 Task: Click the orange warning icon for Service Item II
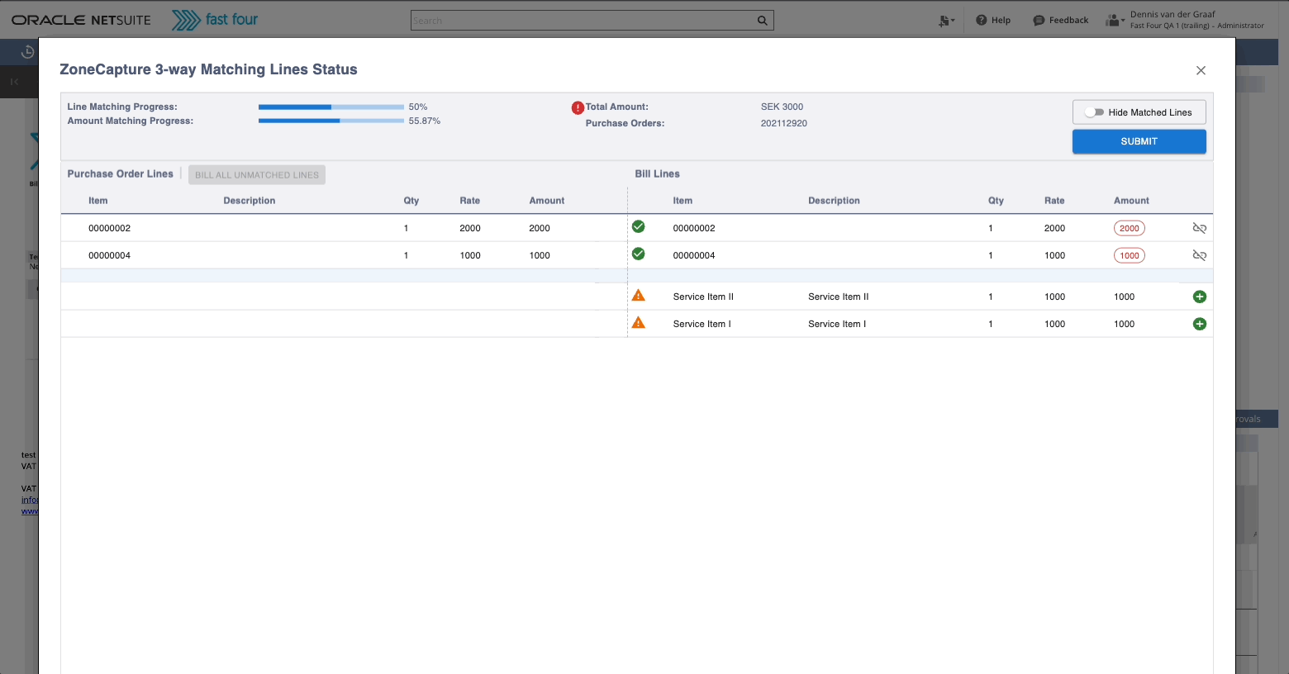[638, 296]
